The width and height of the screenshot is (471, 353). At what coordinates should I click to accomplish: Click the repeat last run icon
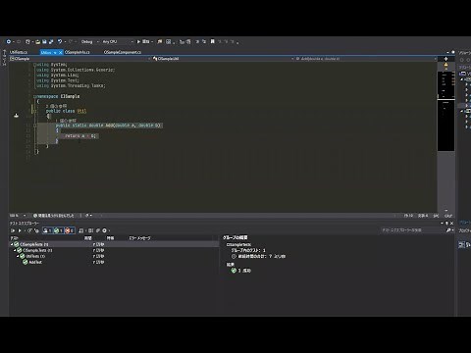[x=29, y=230]
